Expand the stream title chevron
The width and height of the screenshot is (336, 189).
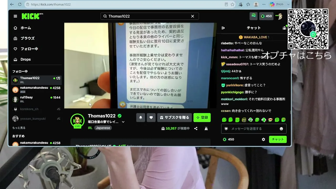[x=123, y=122]
